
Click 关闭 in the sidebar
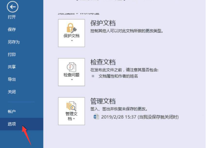click(12, 92)
